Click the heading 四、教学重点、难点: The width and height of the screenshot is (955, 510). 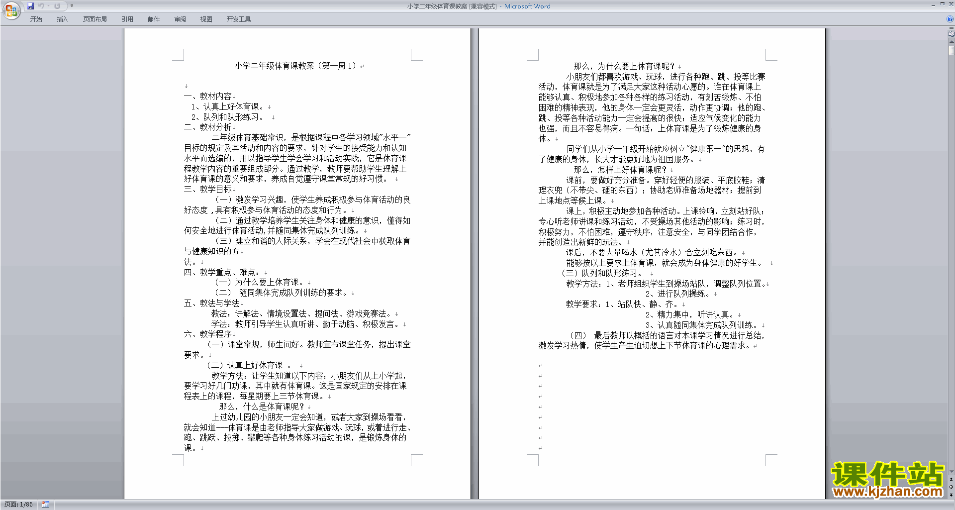223,272
